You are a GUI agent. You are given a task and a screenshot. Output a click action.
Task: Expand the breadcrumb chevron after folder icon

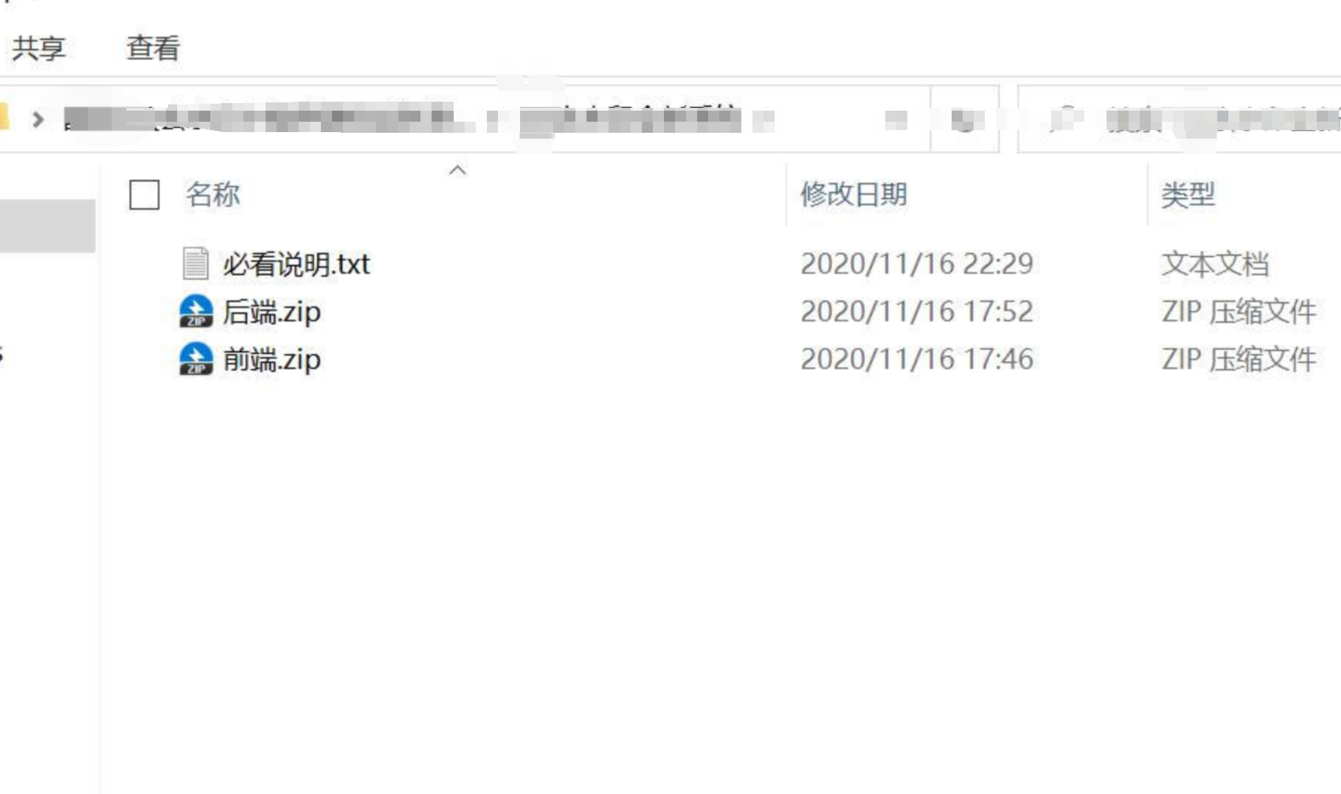(38, 120)
